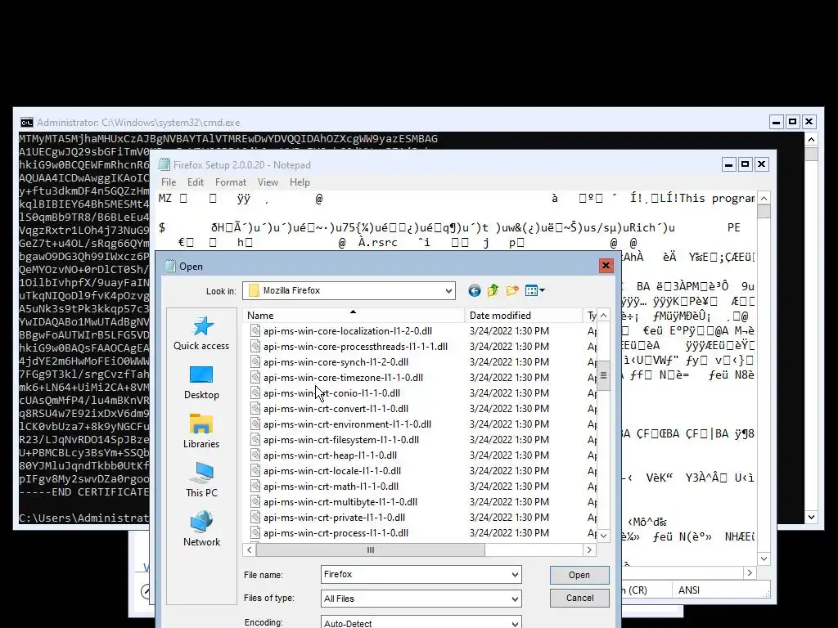Click file icon of api-ms-win-core-synch-l1-2-0.dll
The width and height of the screenshot is (838, 628).
point(255,362)
